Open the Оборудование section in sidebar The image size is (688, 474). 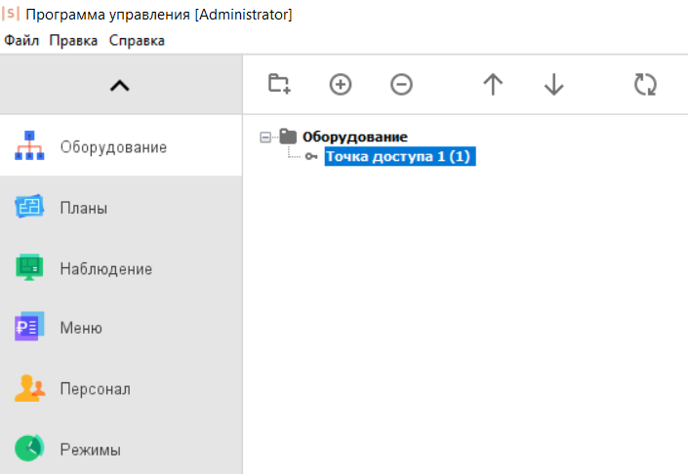[x=121, y=146]
